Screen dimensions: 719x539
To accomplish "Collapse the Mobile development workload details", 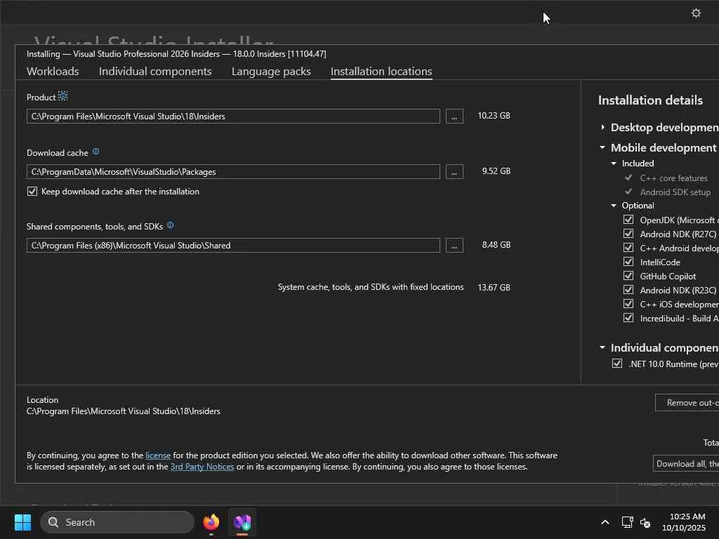I will (x=602, y=147).
